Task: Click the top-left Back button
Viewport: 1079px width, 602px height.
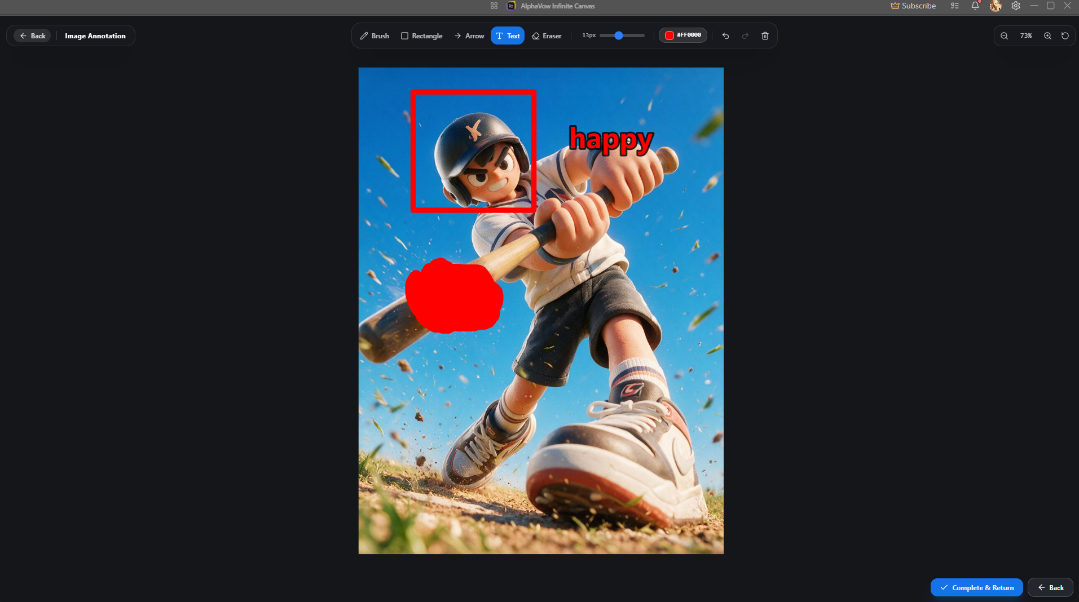Action: coord(33,36)
